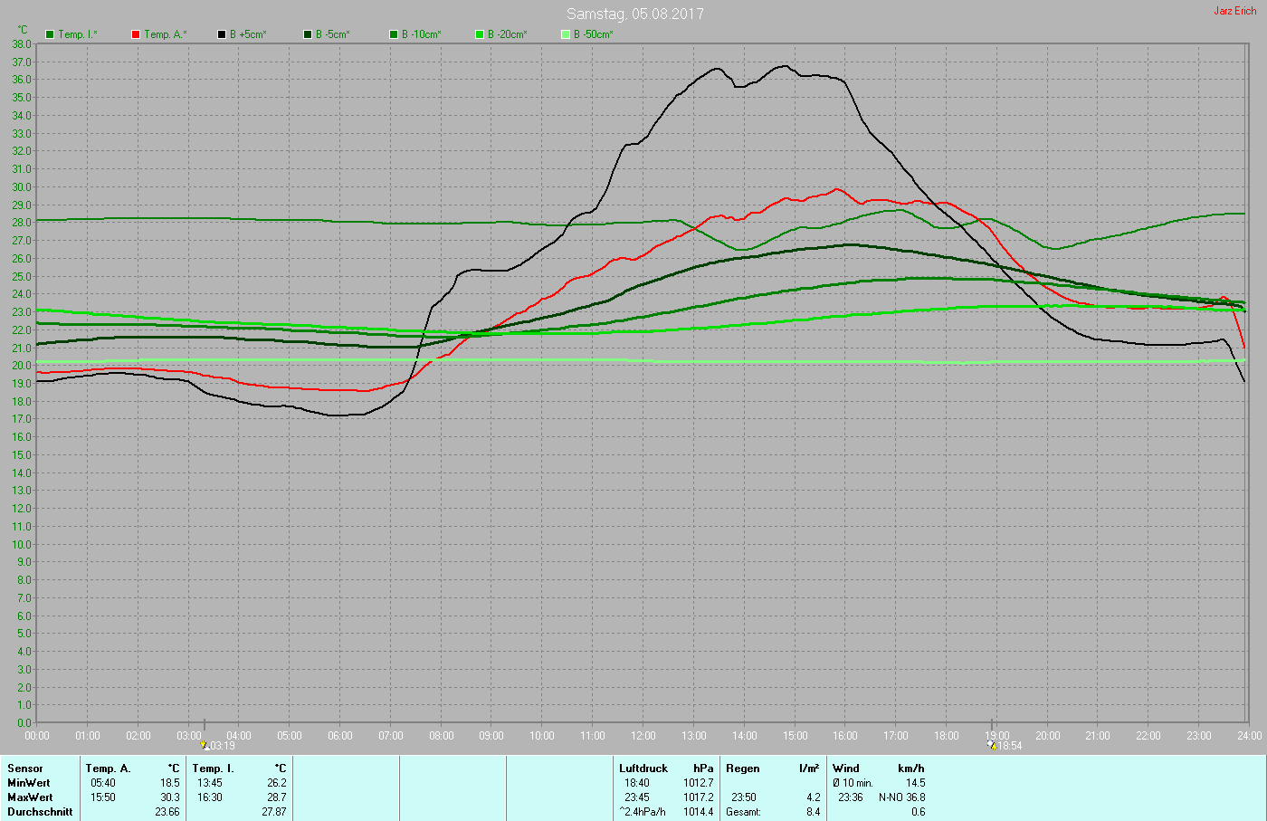
Task: Click the Temp. A. minimum value '18.5'
Action: [170, 783]
